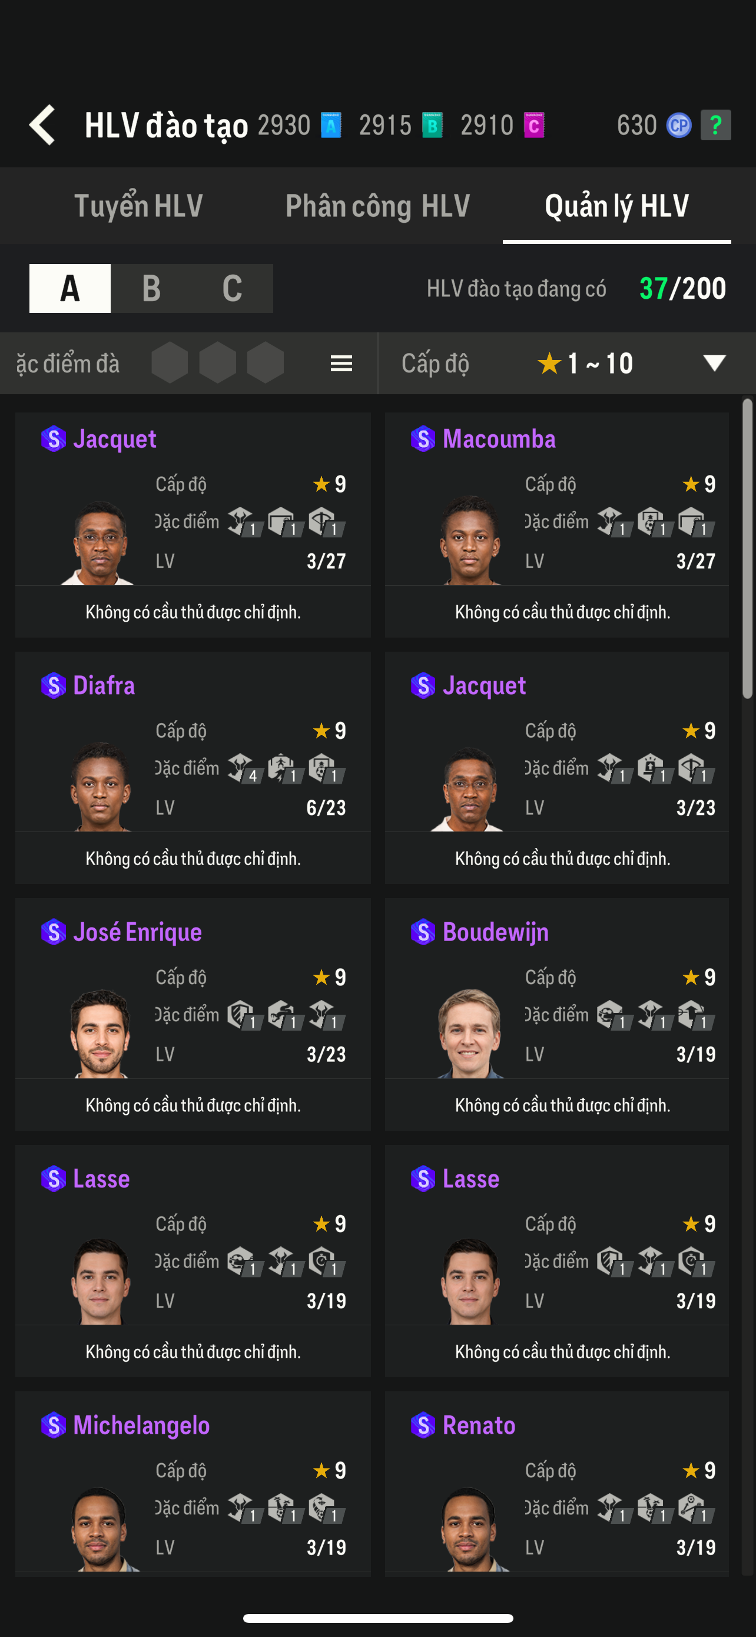Tap the blue CP currency icon
The image size is (756, 1637).
pyautogui.click(x=678, y=125)
